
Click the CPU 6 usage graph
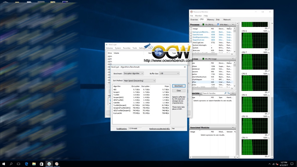[255, 40]
